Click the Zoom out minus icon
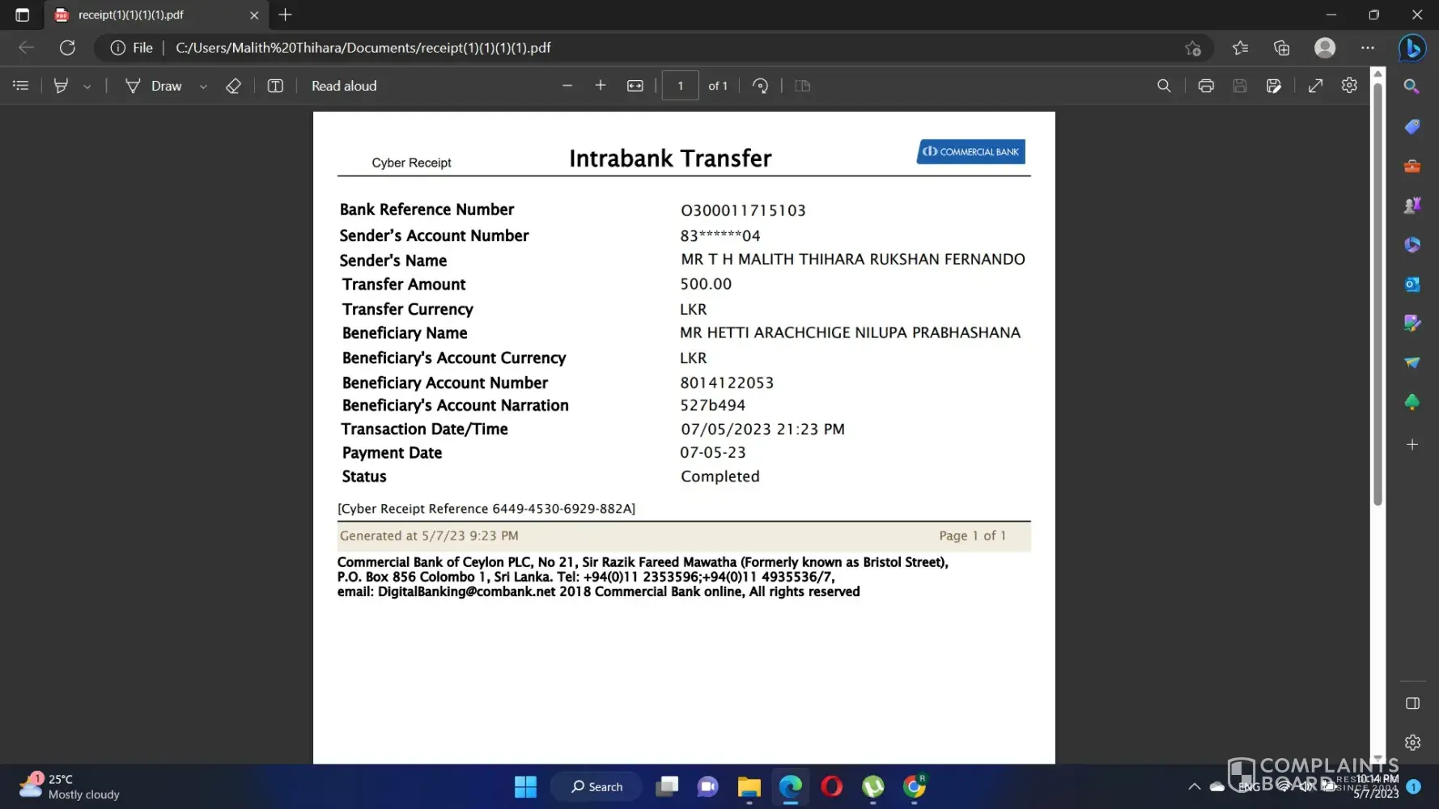Image resolution: width=1439 pixels, height=809 pixels. click(567, 86)
